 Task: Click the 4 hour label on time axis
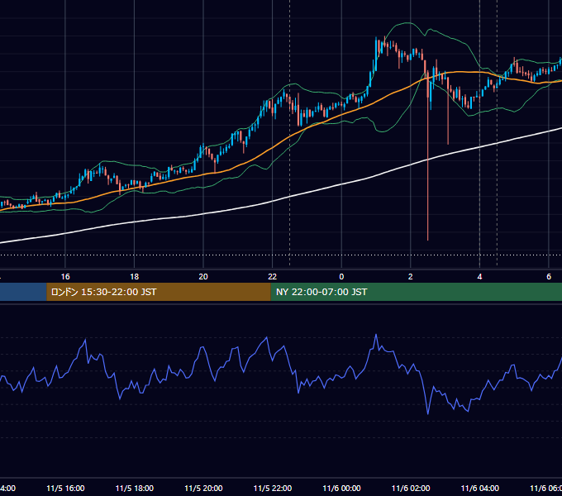479,277
